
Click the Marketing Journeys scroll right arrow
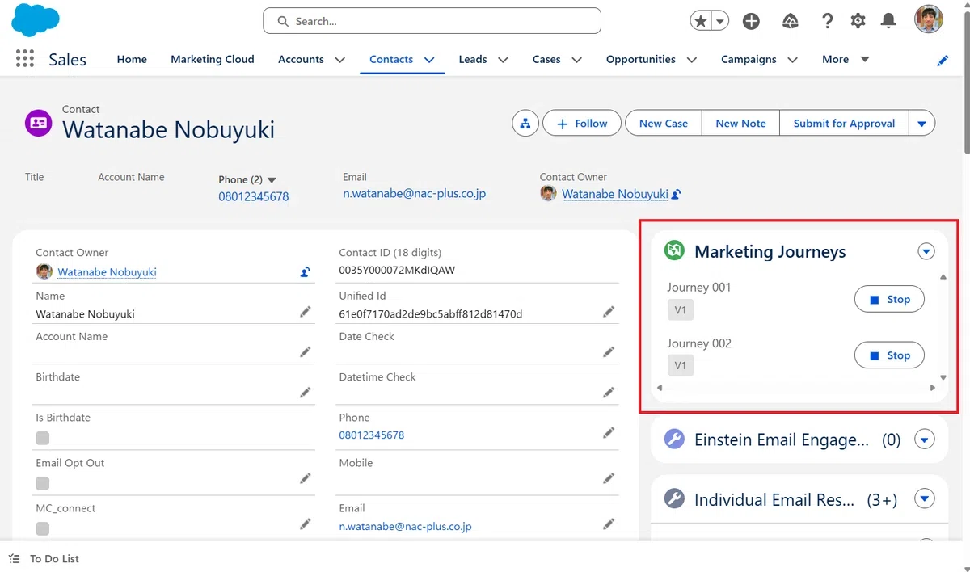[x=933, y=388]
